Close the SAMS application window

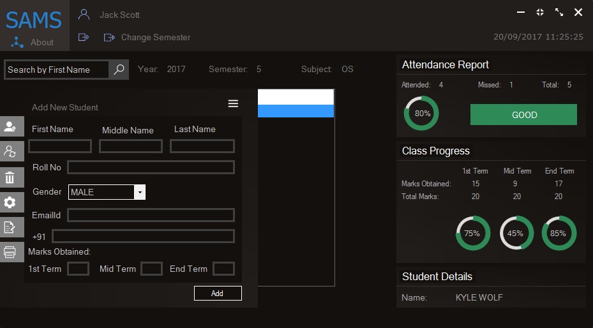[578, 12]
